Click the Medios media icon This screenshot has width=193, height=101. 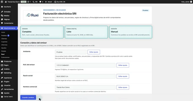click(x=2, y=16)
